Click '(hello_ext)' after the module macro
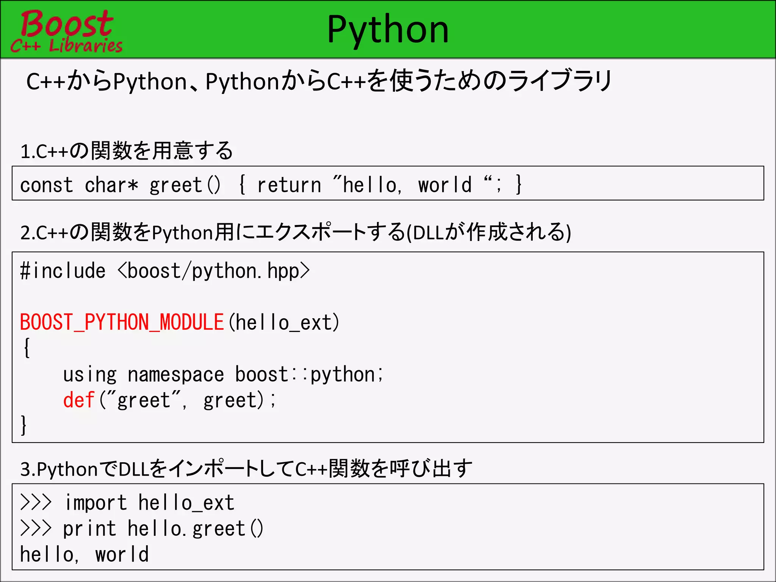Viewport: 776px width, 582px height. (x=284, y=323)
